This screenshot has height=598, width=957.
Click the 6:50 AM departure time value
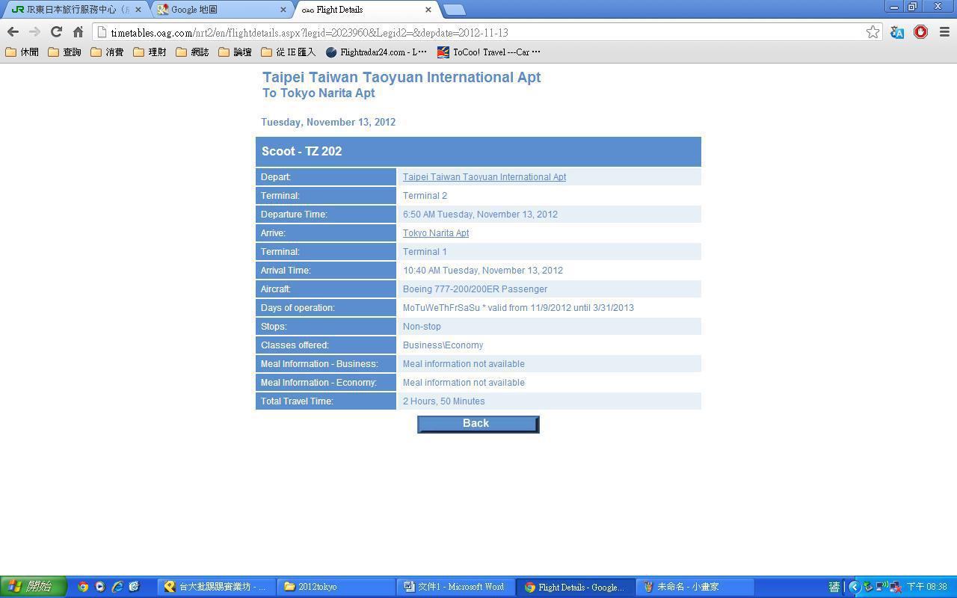coord(480,215)
